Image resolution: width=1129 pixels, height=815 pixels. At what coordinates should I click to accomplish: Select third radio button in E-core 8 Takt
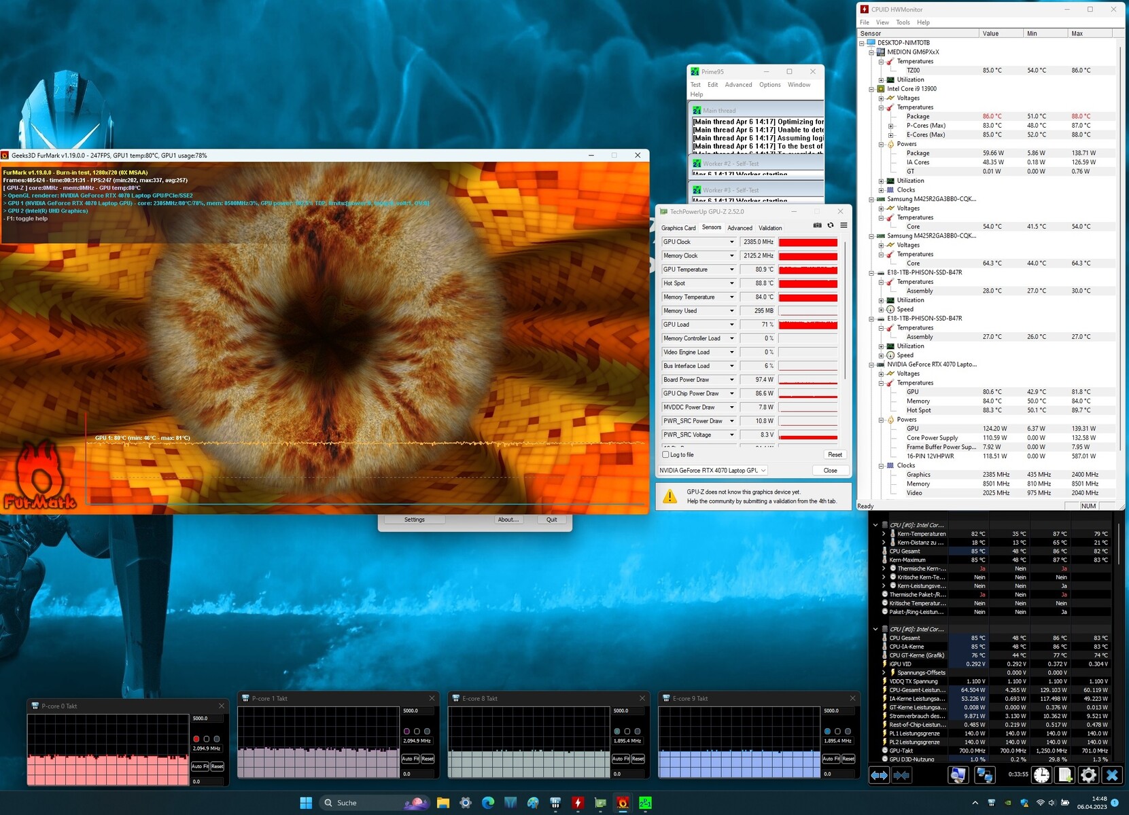pyautogui.click(x=638, y=731)
